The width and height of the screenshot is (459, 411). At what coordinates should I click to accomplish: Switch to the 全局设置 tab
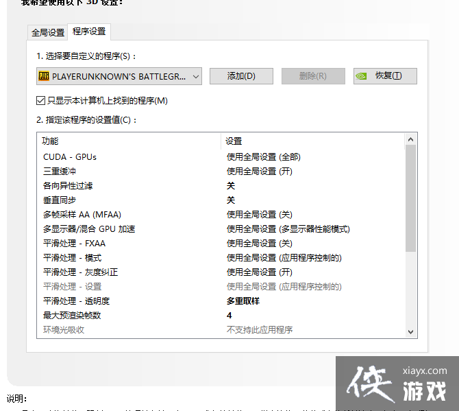click(x=48, y=33)
